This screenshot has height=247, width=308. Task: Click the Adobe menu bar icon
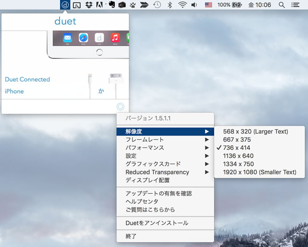tap(100, 5)
